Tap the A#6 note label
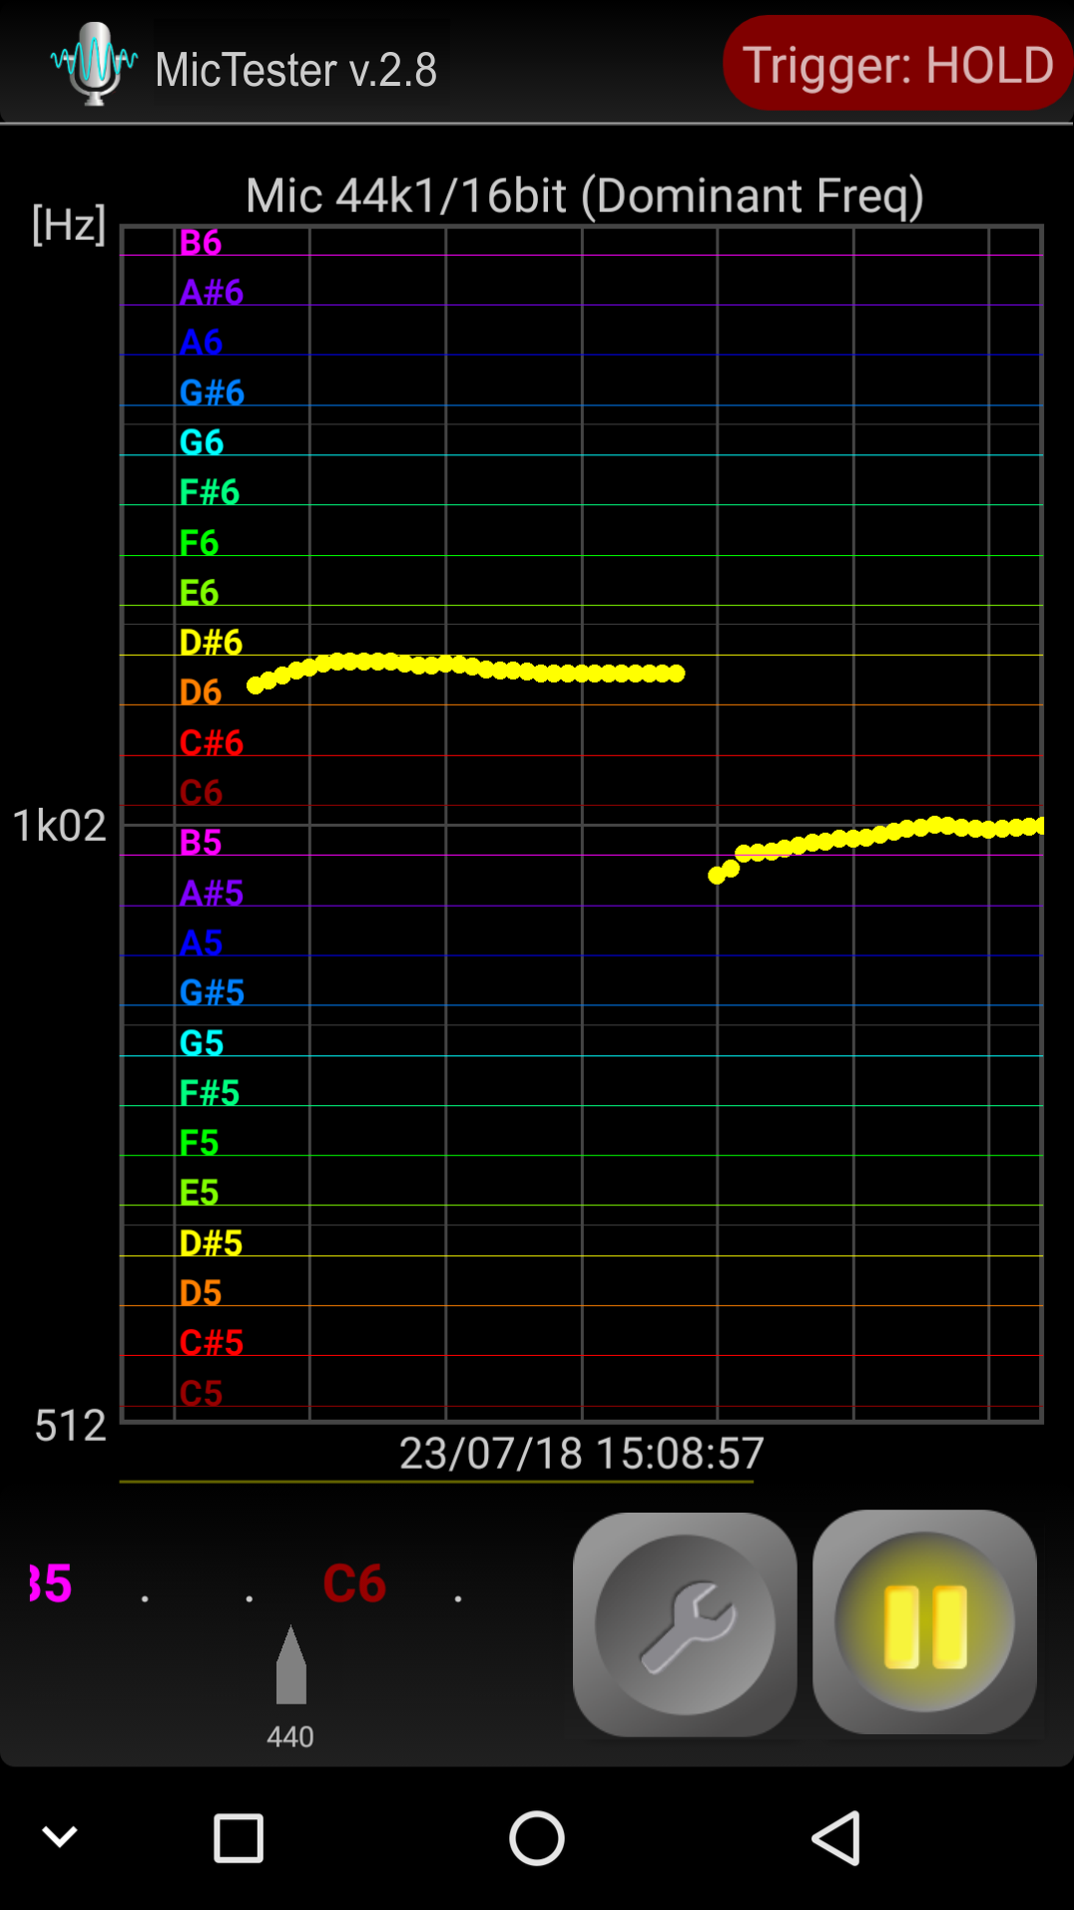 tap(212, 293)
